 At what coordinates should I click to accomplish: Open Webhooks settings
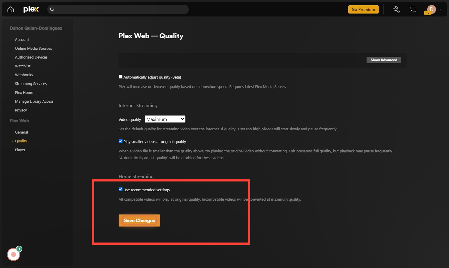pyautogui.click(x=24, y=75)
